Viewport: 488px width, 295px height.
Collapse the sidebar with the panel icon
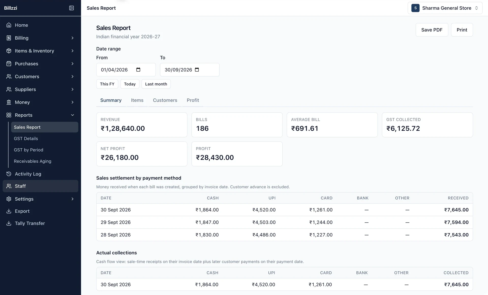click(x=71, y=8)
